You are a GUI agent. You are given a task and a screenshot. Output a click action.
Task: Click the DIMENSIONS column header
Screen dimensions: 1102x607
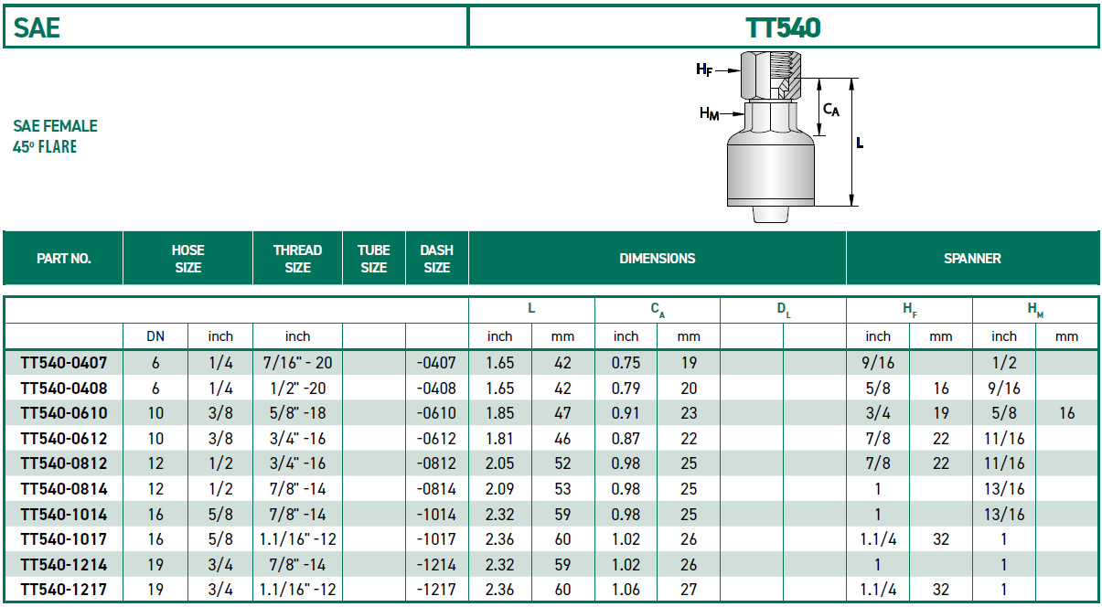(x=658, y=259)
